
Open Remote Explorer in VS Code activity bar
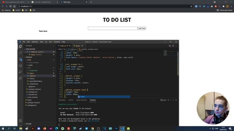pos(20,65)
